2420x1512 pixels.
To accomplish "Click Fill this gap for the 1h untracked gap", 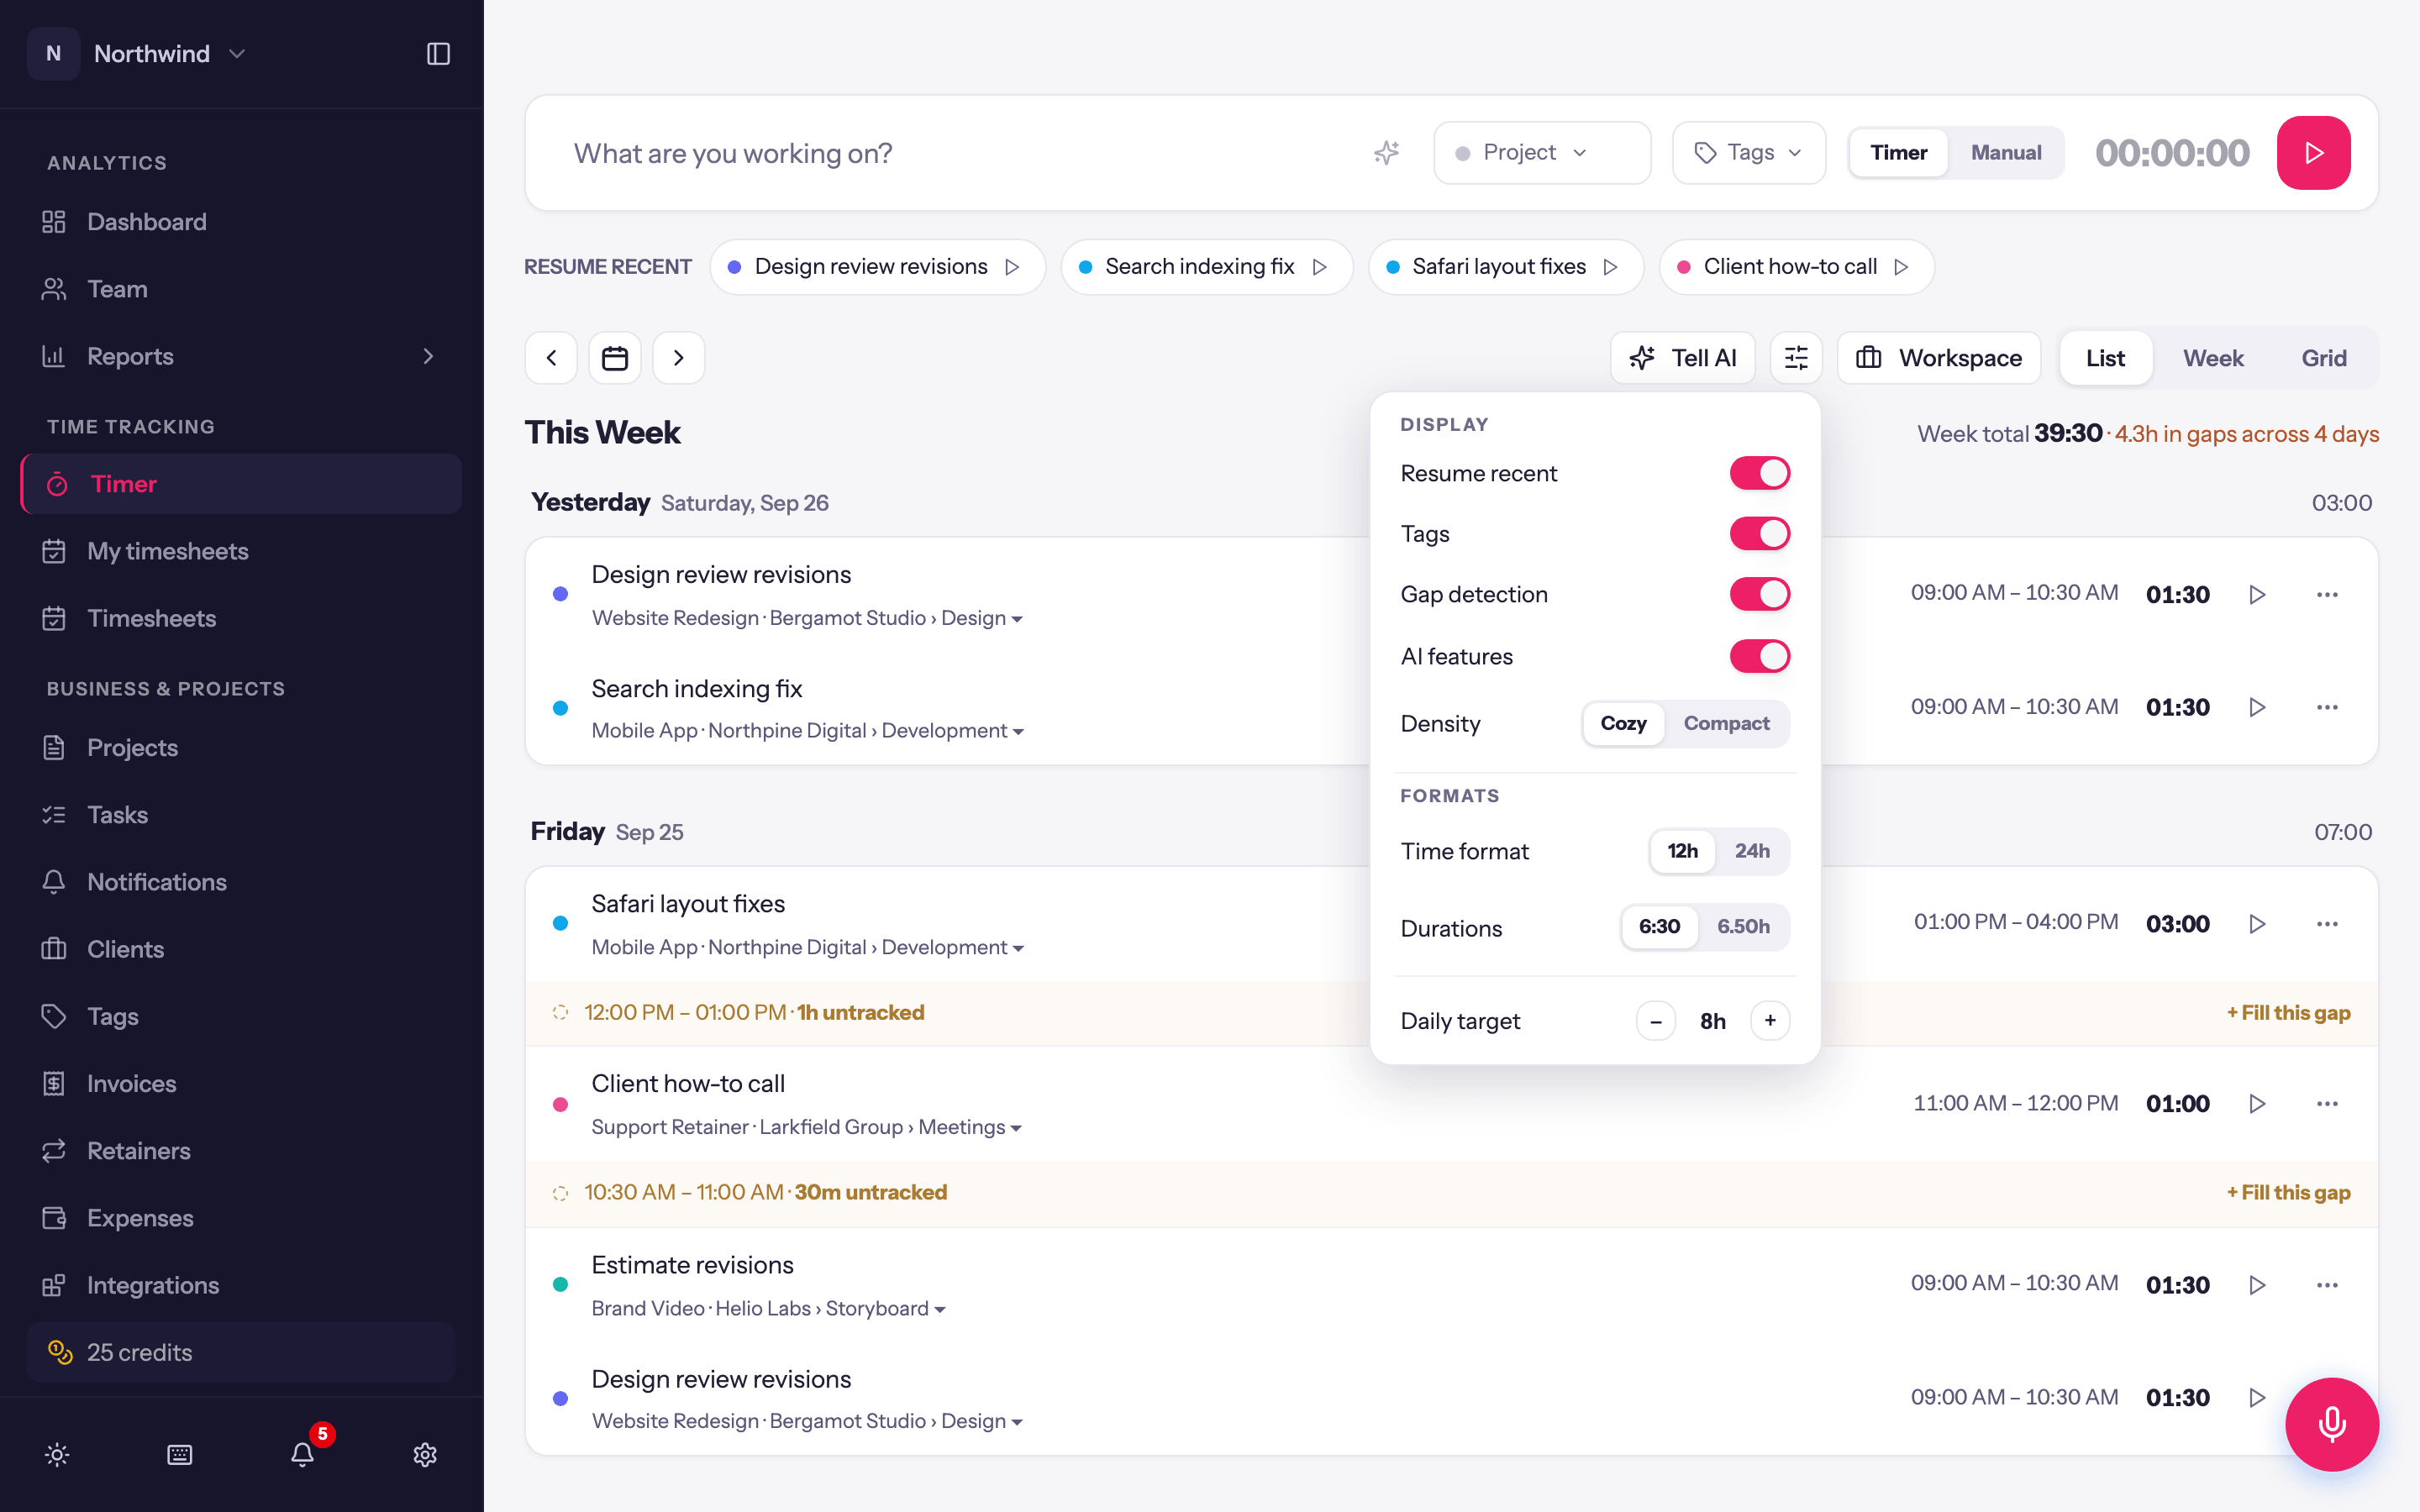I will click(x=2288, y=1013).
